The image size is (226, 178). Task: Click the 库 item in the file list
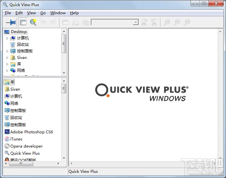[9, 82]
